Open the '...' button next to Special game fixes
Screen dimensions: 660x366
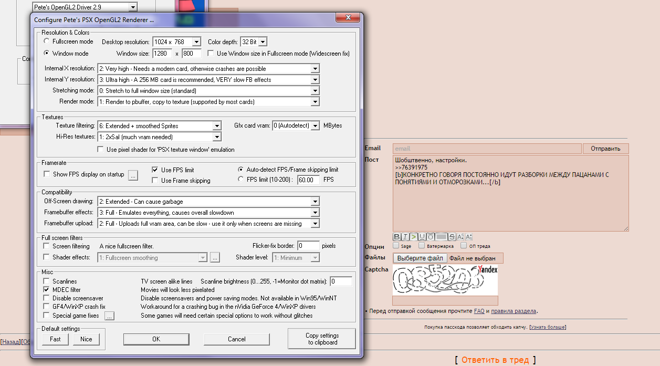click(x=109, y=316)
